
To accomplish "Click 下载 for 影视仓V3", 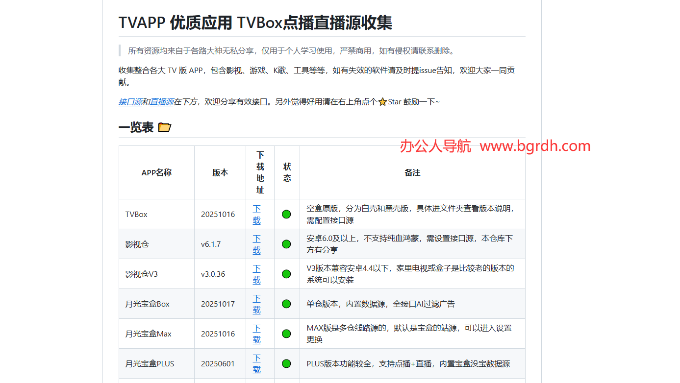I will [256, 274].
